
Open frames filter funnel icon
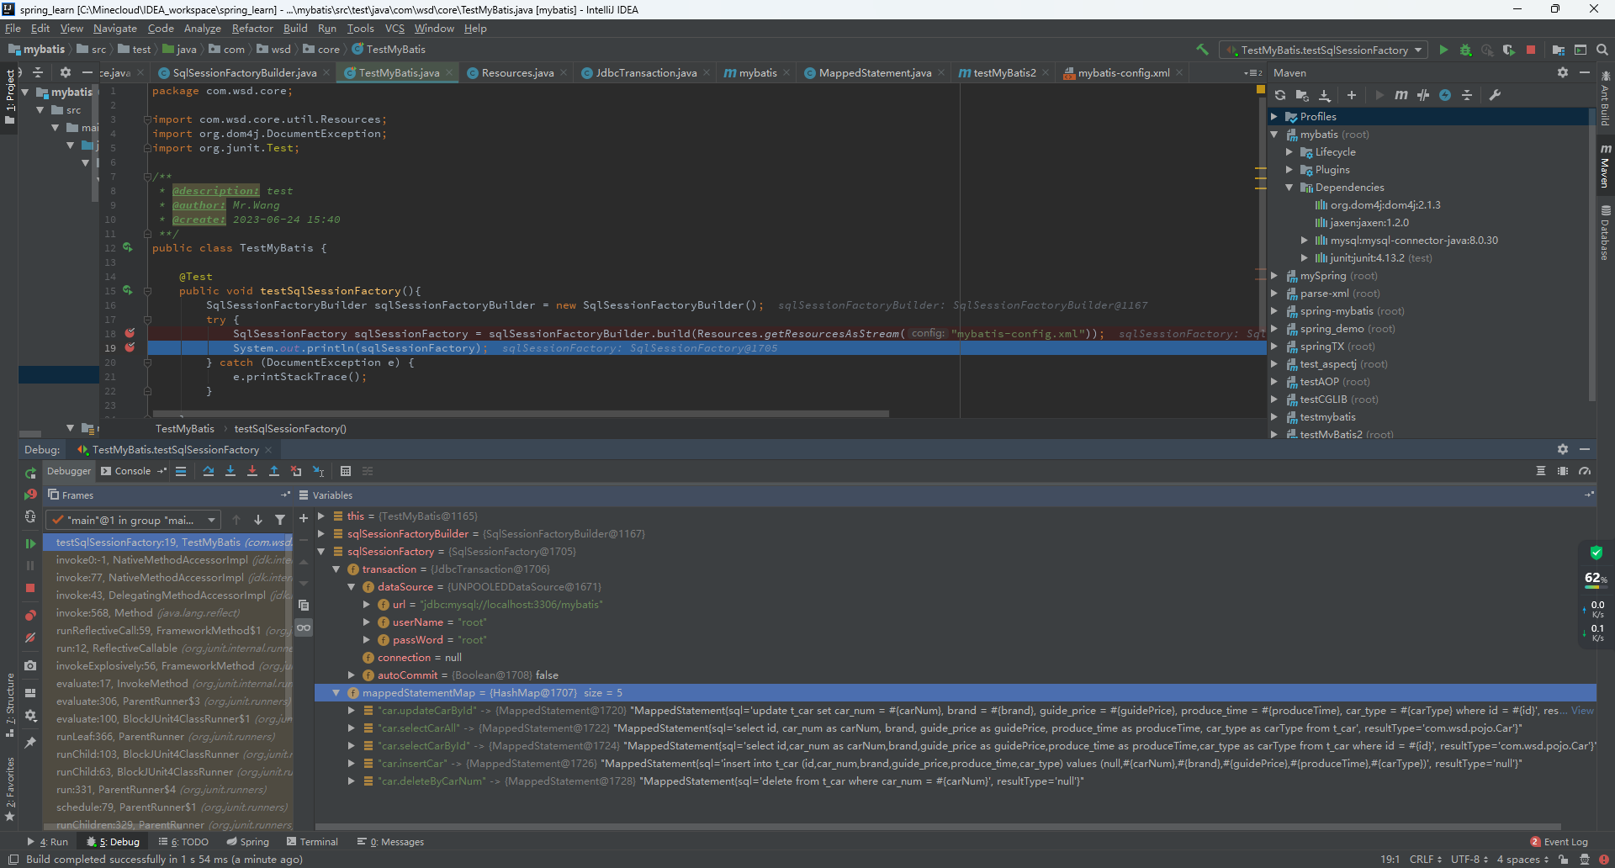click(x=280, y=520)
